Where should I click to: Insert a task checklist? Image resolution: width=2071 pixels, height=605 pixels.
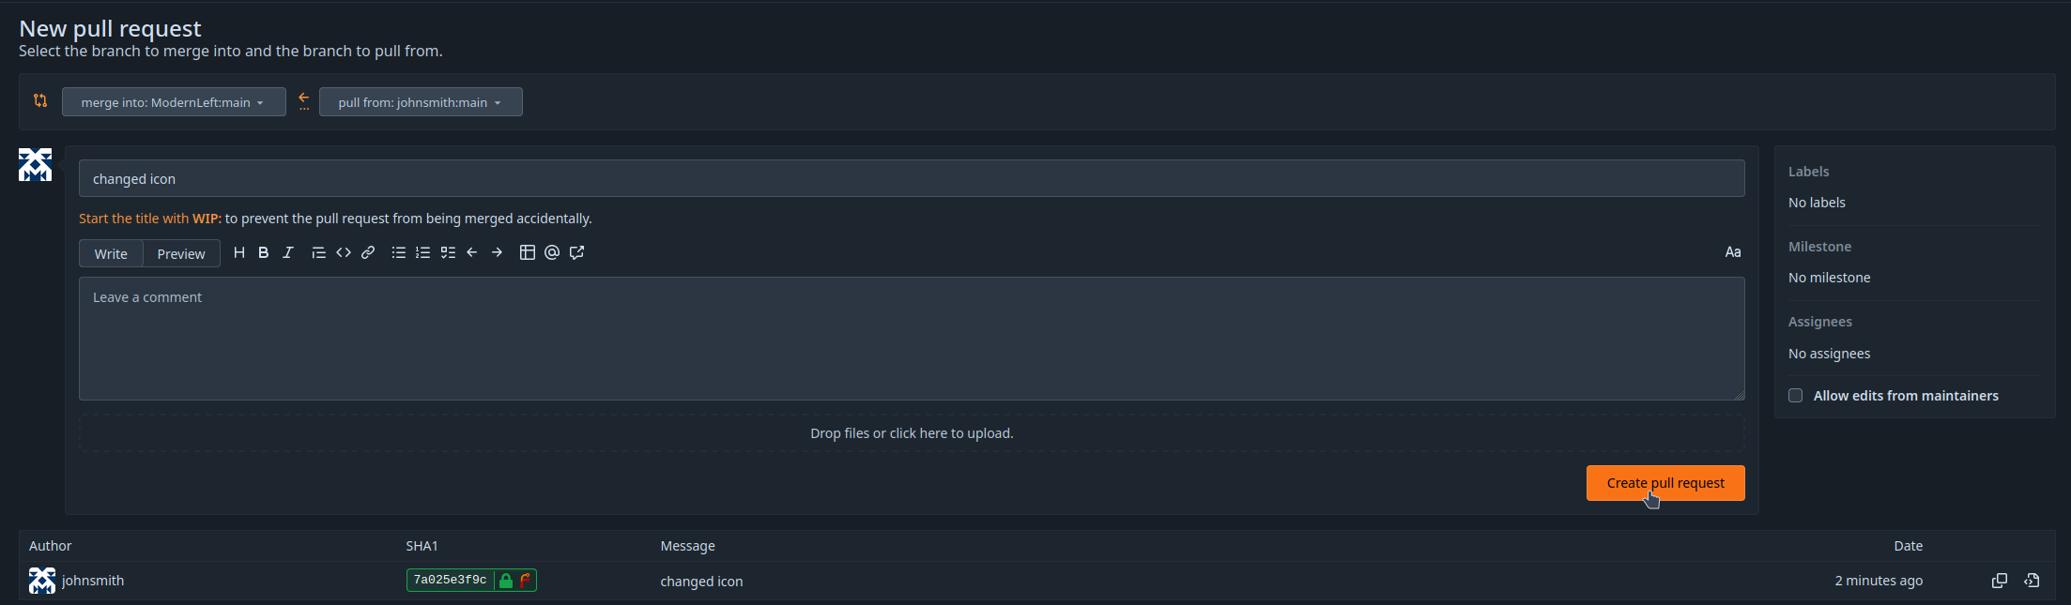[x=448, y=252]
